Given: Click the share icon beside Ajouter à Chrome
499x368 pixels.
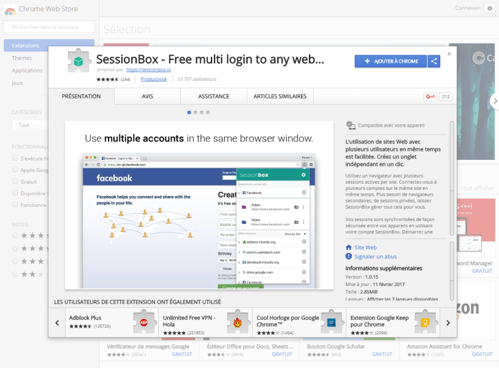Looking at the screenshot, I should click(434, 61).
